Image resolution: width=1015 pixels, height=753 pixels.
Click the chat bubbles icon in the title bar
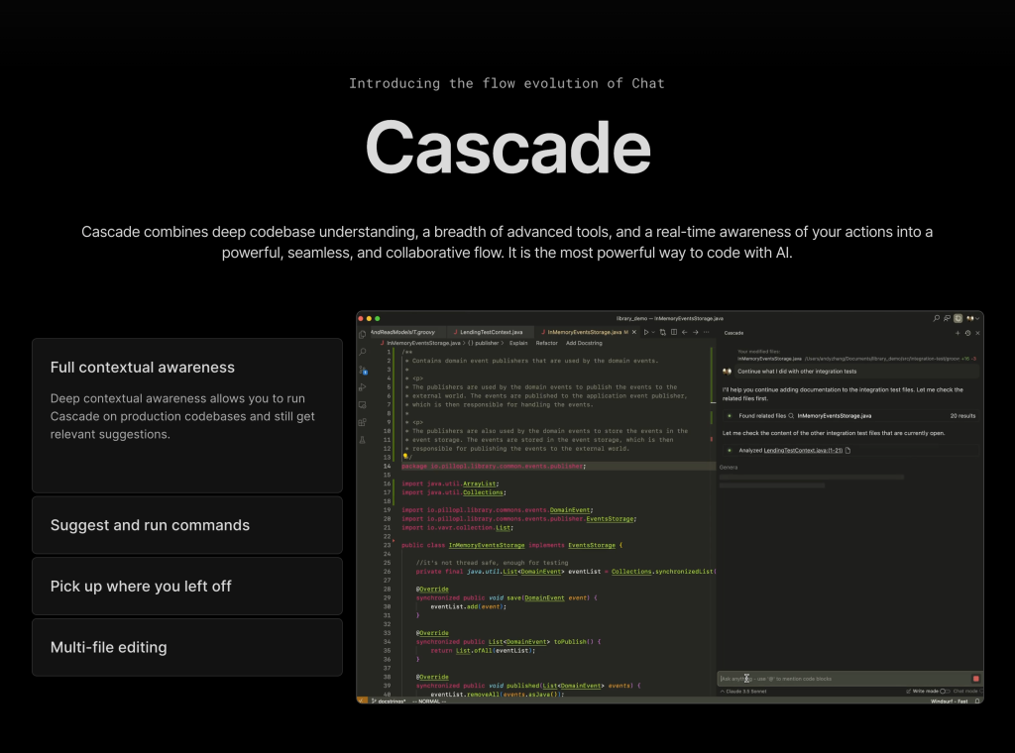coord(947,318)
